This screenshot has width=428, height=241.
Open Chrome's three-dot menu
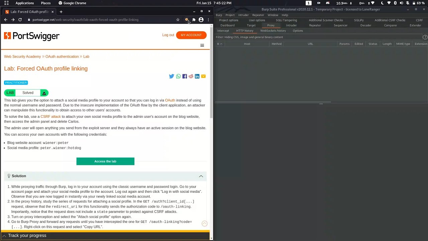coord(208,20)
